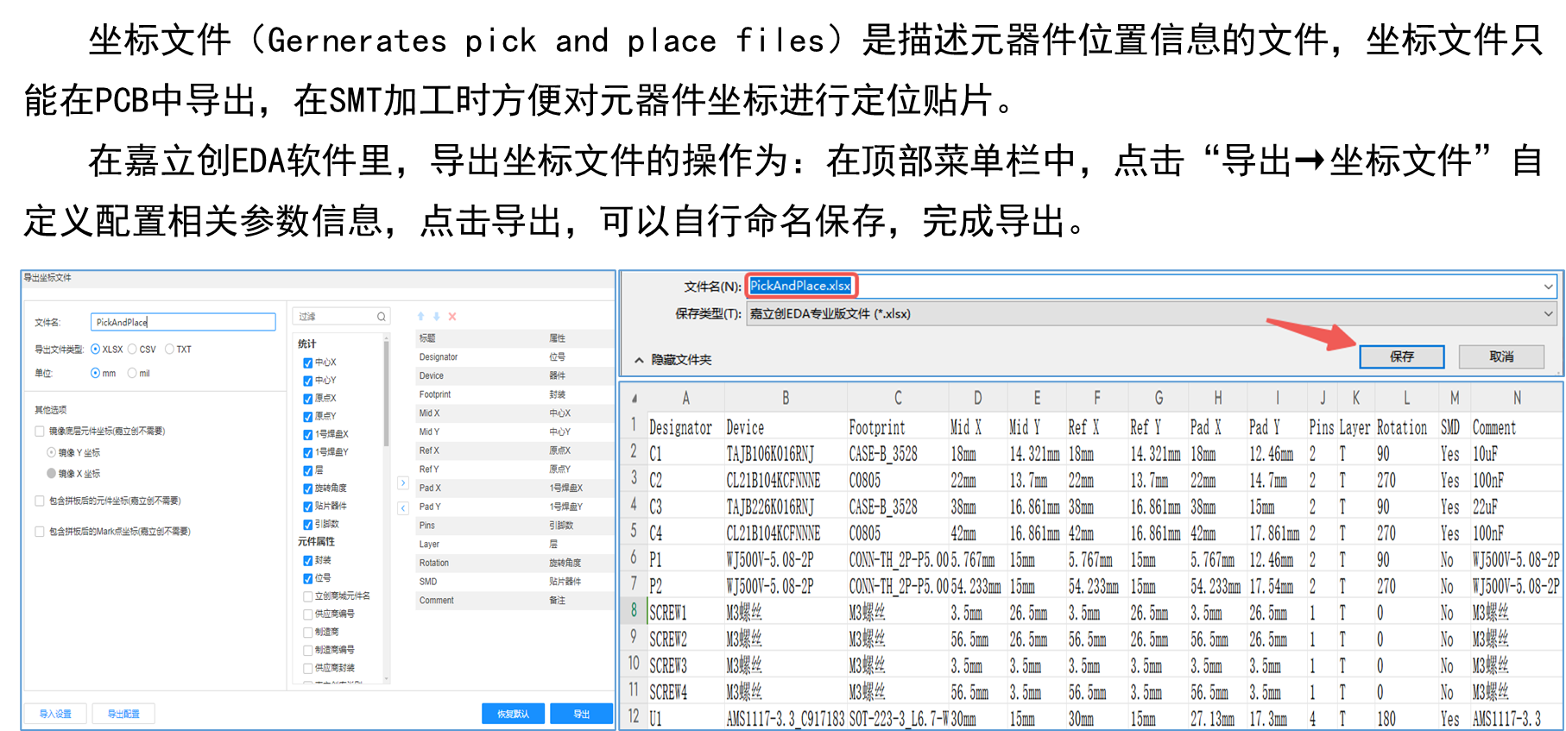Select spreadsheet column C header
The image size is (1566, 731).
pos(898,399)
